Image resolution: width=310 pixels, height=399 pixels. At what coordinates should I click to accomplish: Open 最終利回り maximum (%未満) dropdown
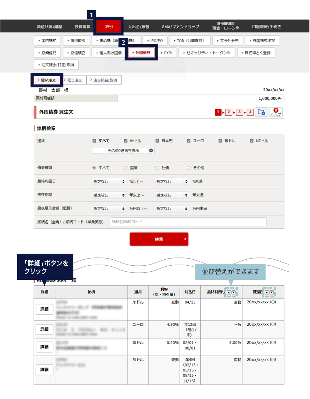172,181
